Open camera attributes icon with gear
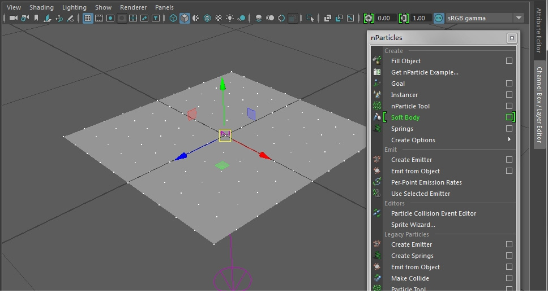Screen dimensions: 548x302 (x=25, y=18)
